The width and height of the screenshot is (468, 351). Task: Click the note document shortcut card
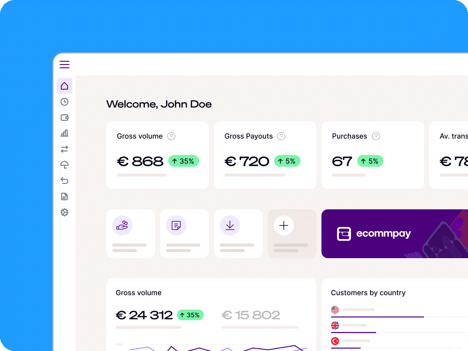coord(184,234)
